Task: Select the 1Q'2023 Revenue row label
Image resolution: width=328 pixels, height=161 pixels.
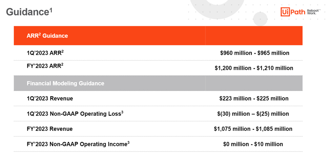Action: 50,98
